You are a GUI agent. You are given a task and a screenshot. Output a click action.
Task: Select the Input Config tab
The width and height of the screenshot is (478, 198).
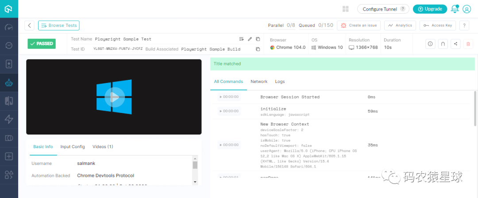[73, 147]
